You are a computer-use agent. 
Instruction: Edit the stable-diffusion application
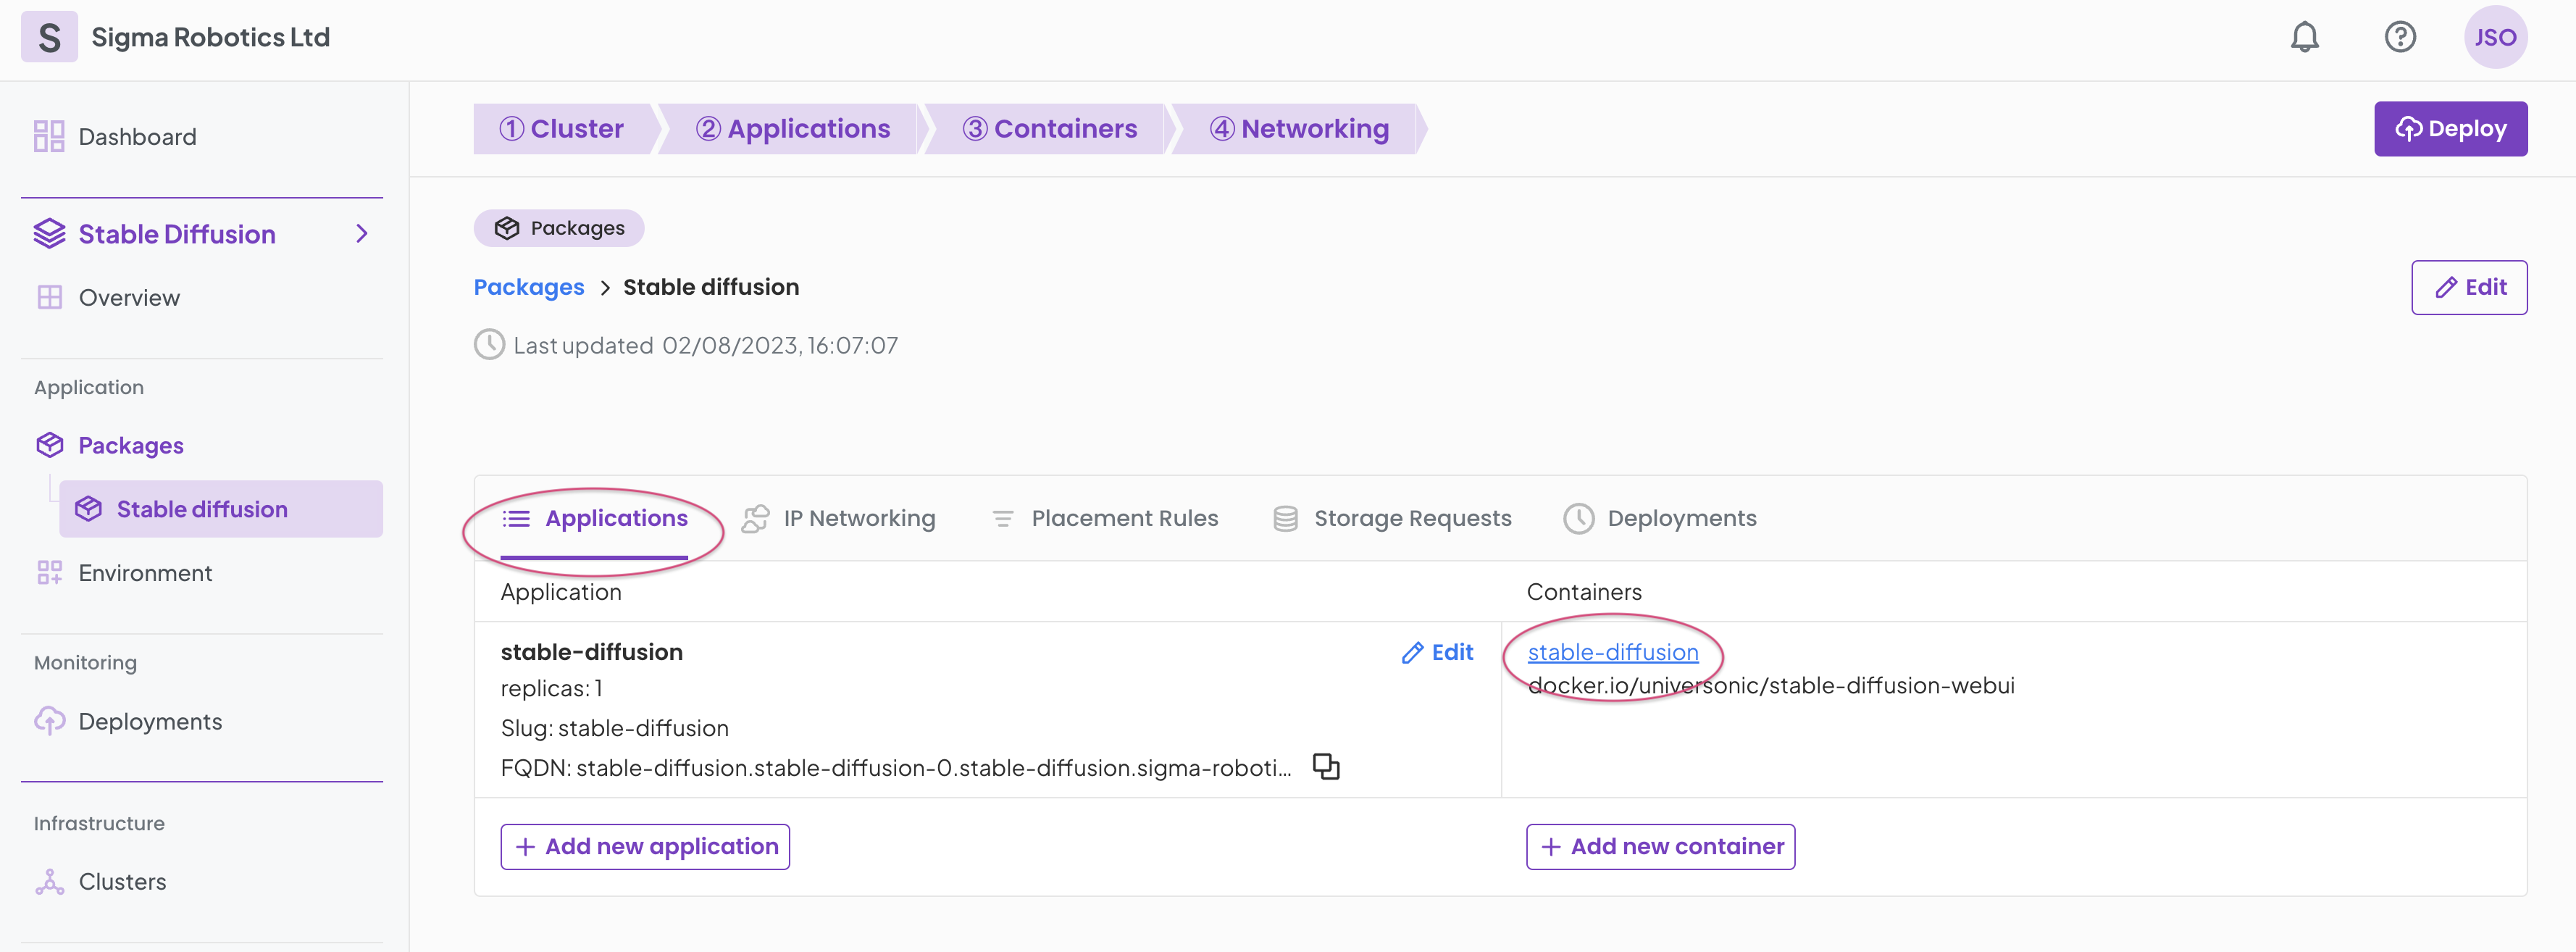coord(1437,653)
